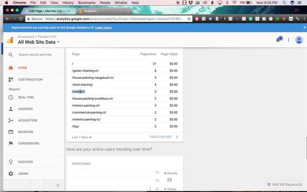
Task: Expand ACQUISITION reports
Action: tap(34, 121)
